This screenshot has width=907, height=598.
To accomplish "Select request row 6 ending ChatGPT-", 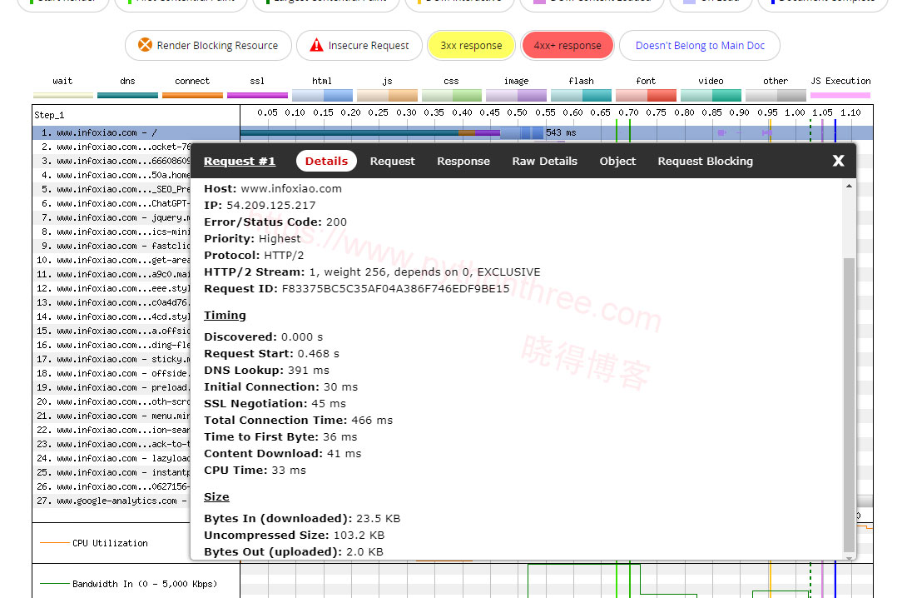I will click(112, 204).
